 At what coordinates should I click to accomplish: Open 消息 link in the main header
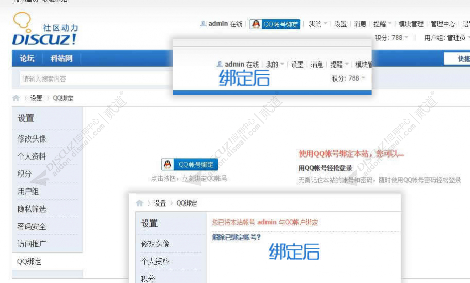pos(360,24)
